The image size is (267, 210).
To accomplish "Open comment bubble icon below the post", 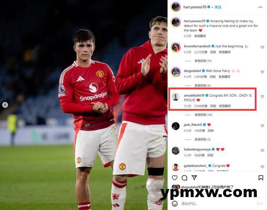I will tap(184, 178).
